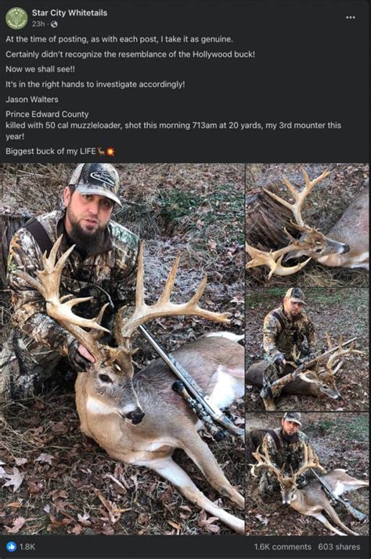Image resolution: width=371 pixels, height=559 pixels.
Task: Click the Star City Whitetails profile picture
Action: [x=16, y=18]
